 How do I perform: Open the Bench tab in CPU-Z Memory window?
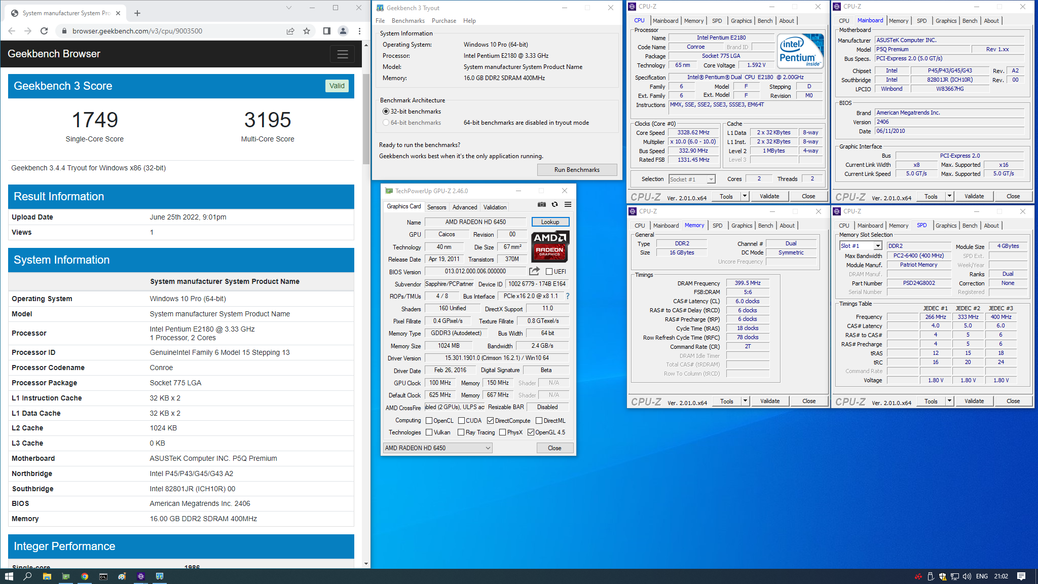(x=765, y=226)
